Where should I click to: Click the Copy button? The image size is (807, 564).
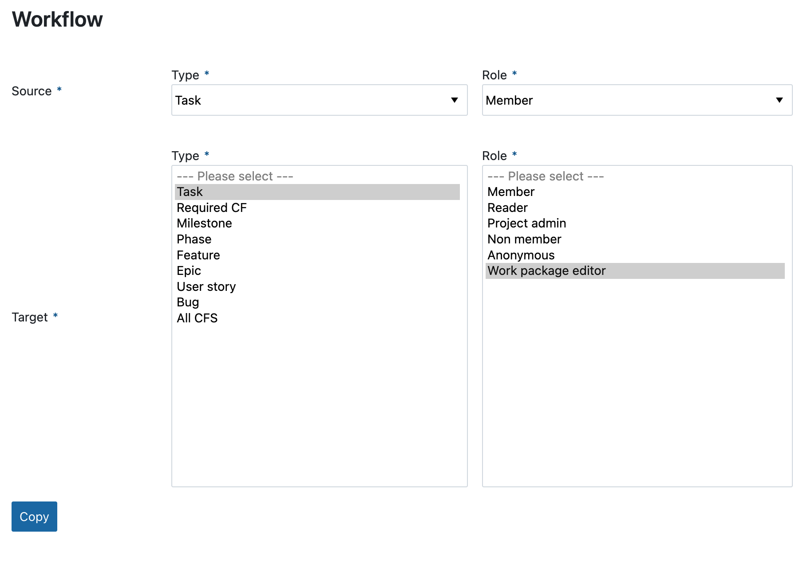pyautogui.click(x=34, y=516)
